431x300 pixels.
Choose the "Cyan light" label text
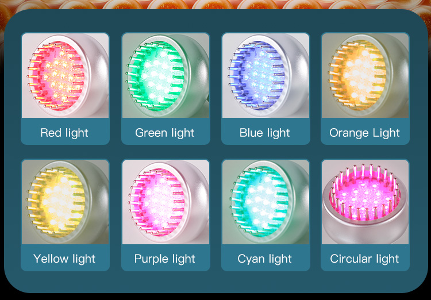coord(265,259)
